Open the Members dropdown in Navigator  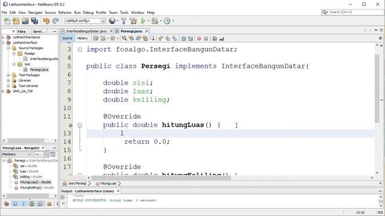click(17, 154)
